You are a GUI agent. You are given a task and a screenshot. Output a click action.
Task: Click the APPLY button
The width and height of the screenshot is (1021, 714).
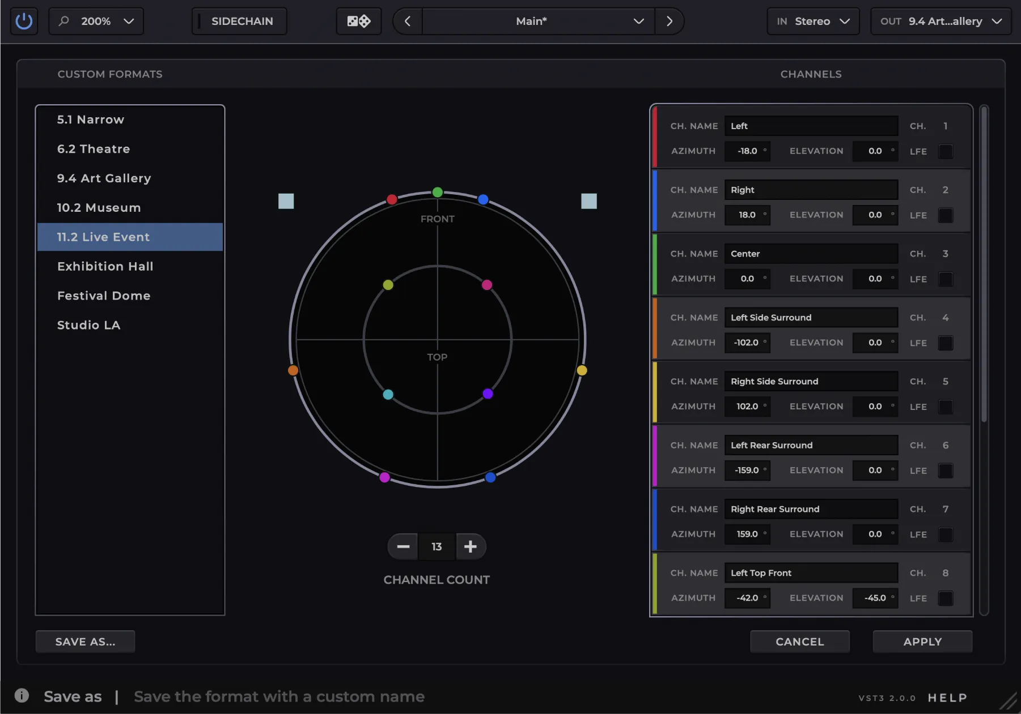click(922, 642)
